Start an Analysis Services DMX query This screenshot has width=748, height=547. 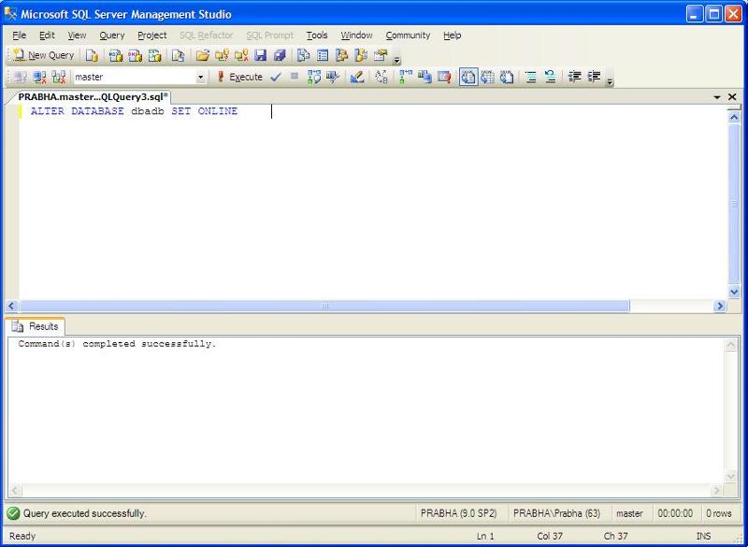136,56
